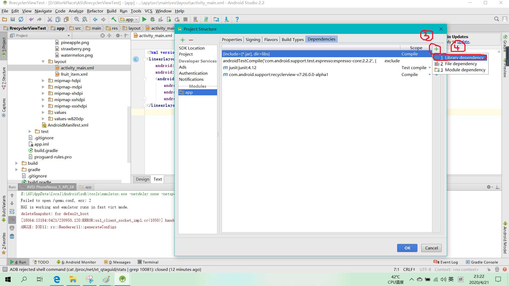Image resolution: width=509 pixels, height=286 pixels.
Task: Open the Build menu
Action: coord(111,11)
